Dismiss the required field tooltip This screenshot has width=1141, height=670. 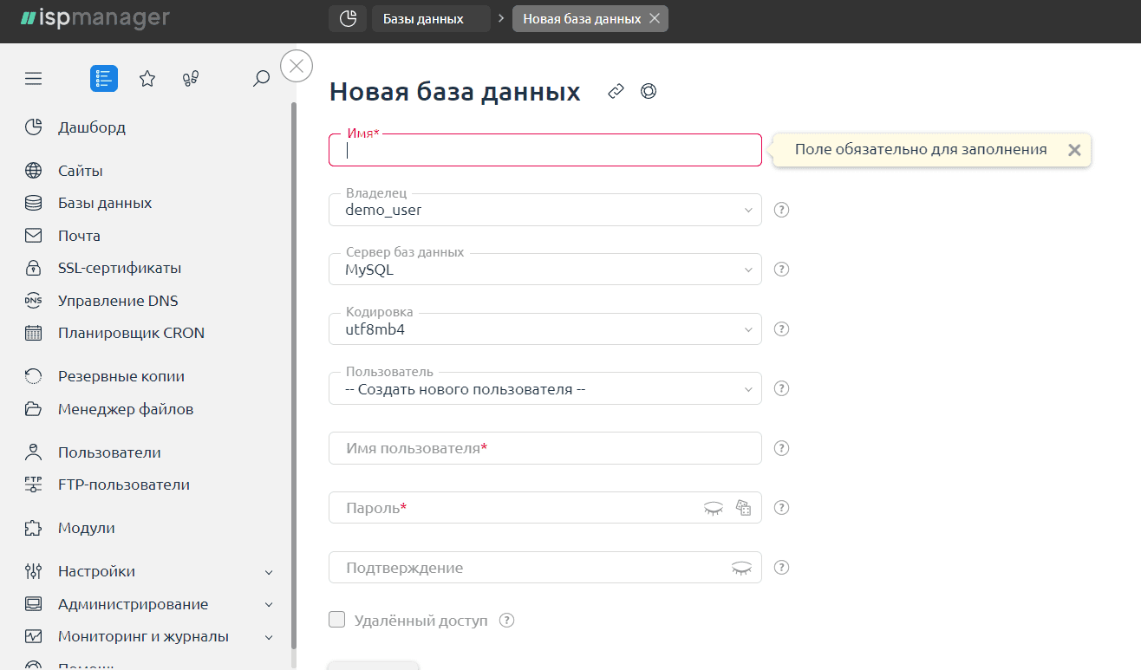coord(1074,150)
